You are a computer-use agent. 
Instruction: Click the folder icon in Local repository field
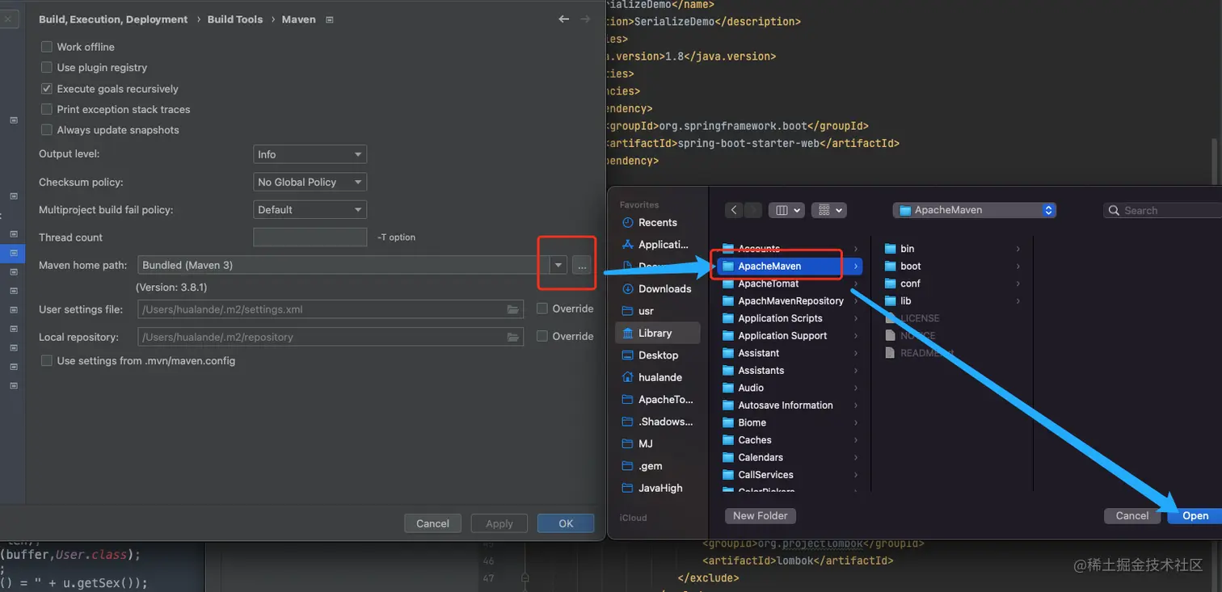click(512, 337)
